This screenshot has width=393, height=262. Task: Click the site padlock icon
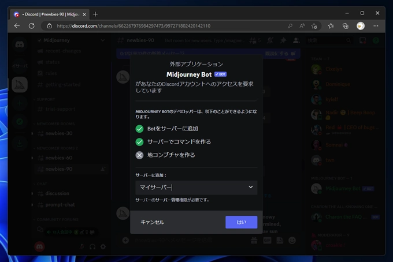(x=49, y=26)
